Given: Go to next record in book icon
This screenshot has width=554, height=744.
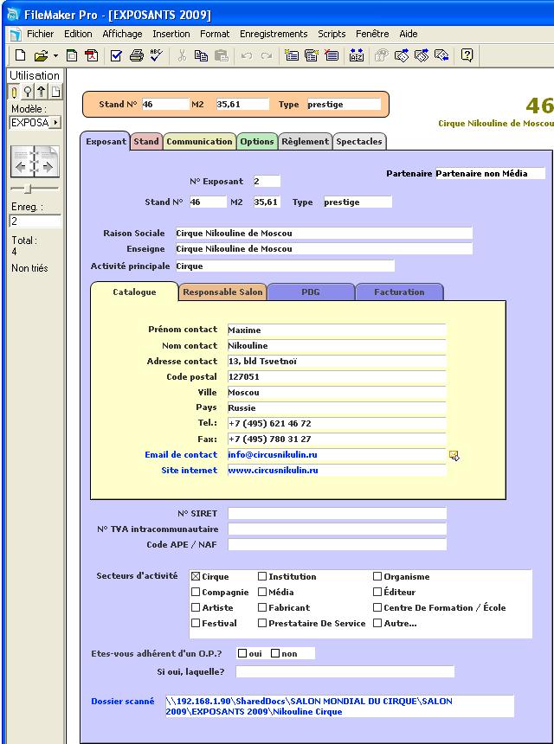Looking at the screenshot, I should (48, 164).
